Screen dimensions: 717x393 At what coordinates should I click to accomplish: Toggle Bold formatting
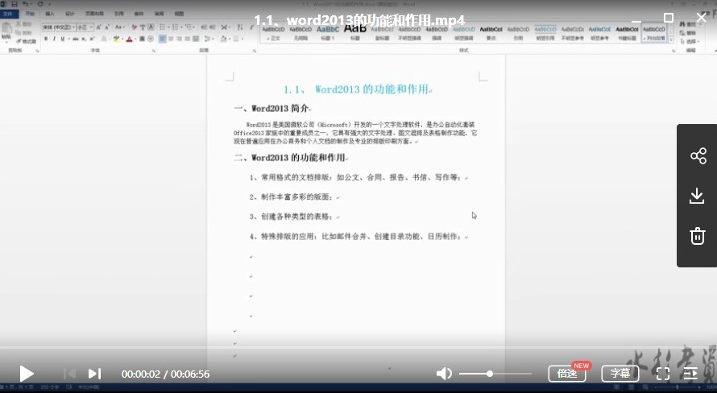click(x=46, y=39)
